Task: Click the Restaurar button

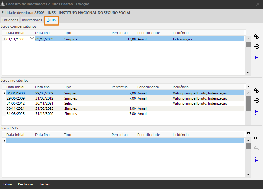Action: click(x=26, y=184)
